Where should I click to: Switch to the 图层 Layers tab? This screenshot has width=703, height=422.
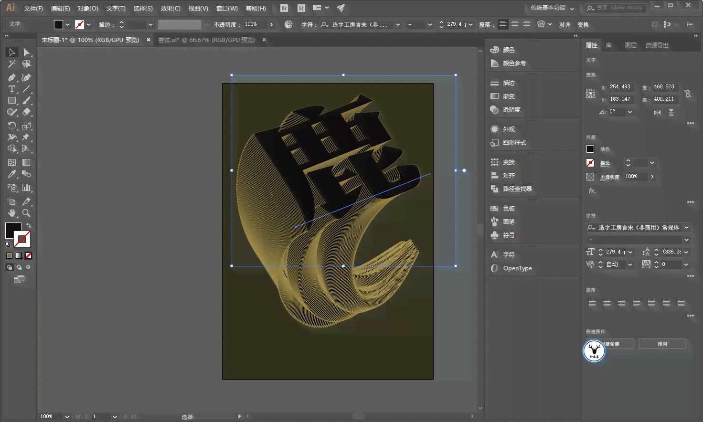(x=630, y=45)
